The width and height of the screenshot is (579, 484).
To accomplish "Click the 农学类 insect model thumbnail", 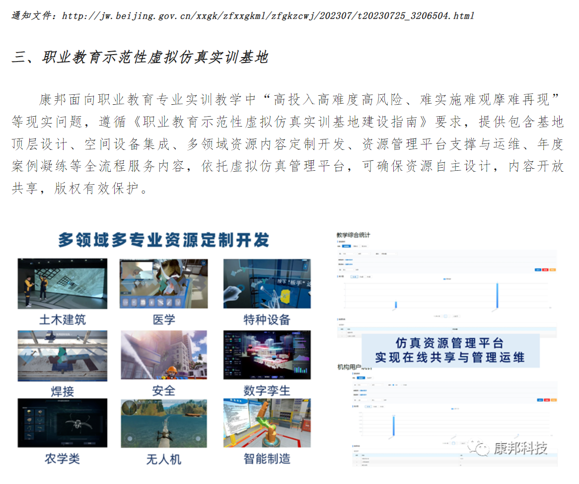I will [x=62, y=423].
